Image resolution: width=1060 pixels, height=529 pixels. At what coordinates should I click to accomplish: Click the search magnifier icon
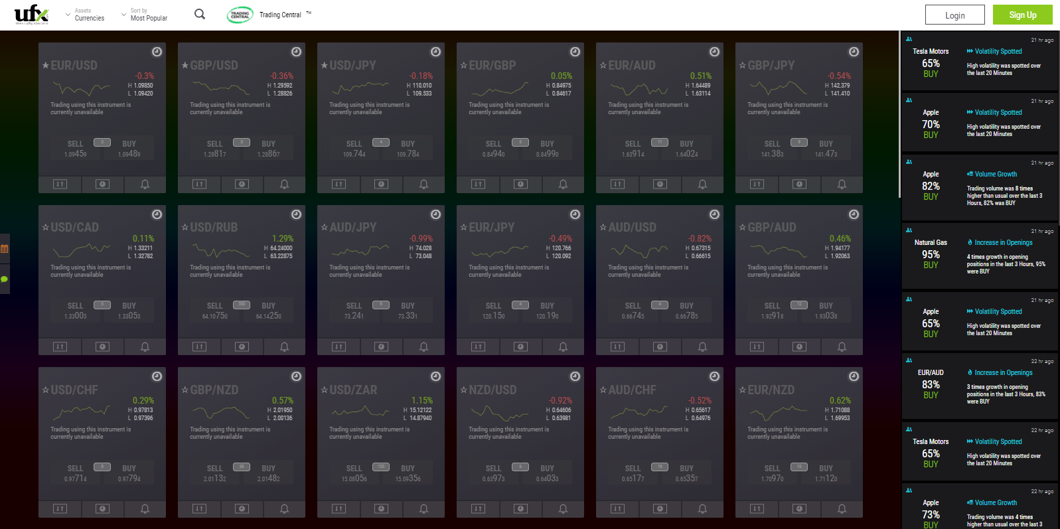pyautogui.click(x=199, y=14)
